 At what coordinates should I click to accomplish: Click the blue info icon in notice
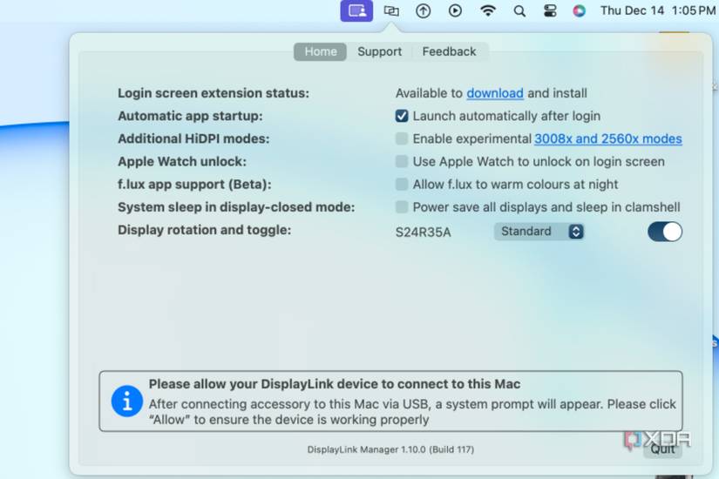pos(127,401)
